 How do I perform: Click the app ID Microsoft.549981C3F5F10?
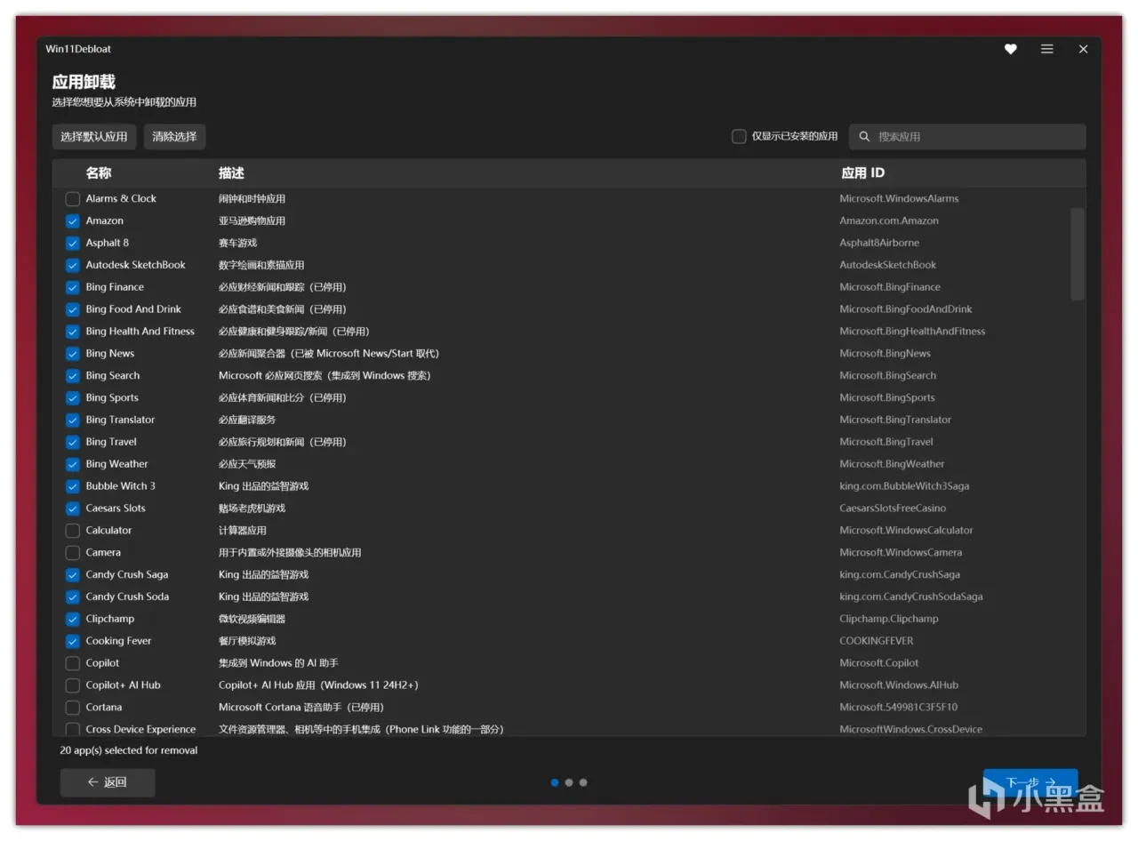[898, 708]
